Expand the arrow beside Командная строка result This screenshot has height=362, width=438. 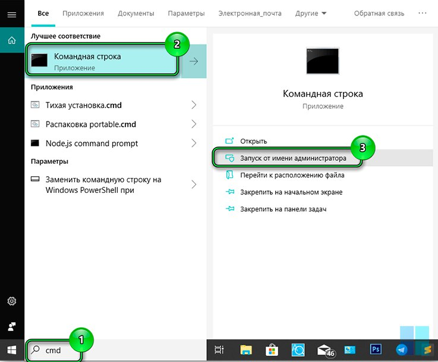194,61
